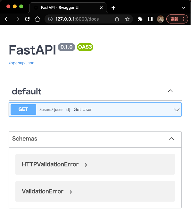The image size is (191, 210).
Task: Close the FastAPI - Swagger UI tab
Action: point(101,8)
